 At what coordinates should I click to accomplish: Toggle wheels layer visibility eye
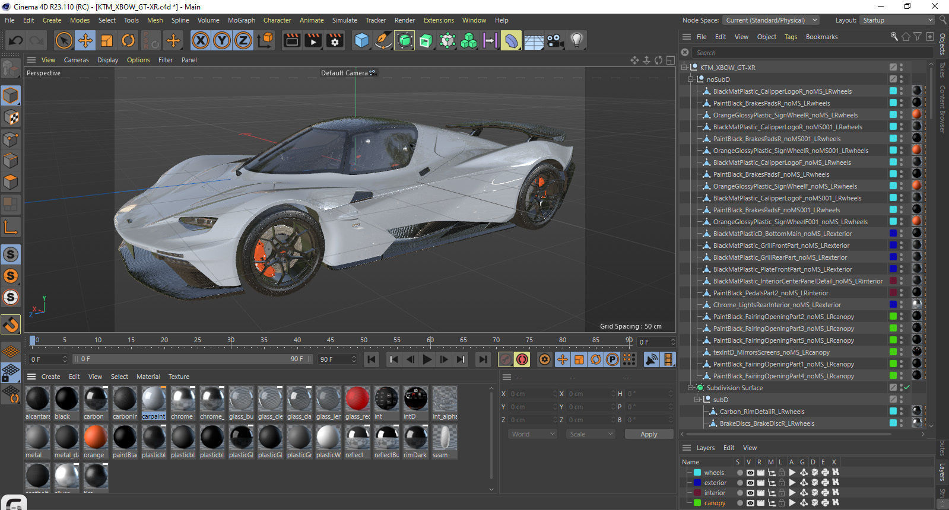click(750, 473)
